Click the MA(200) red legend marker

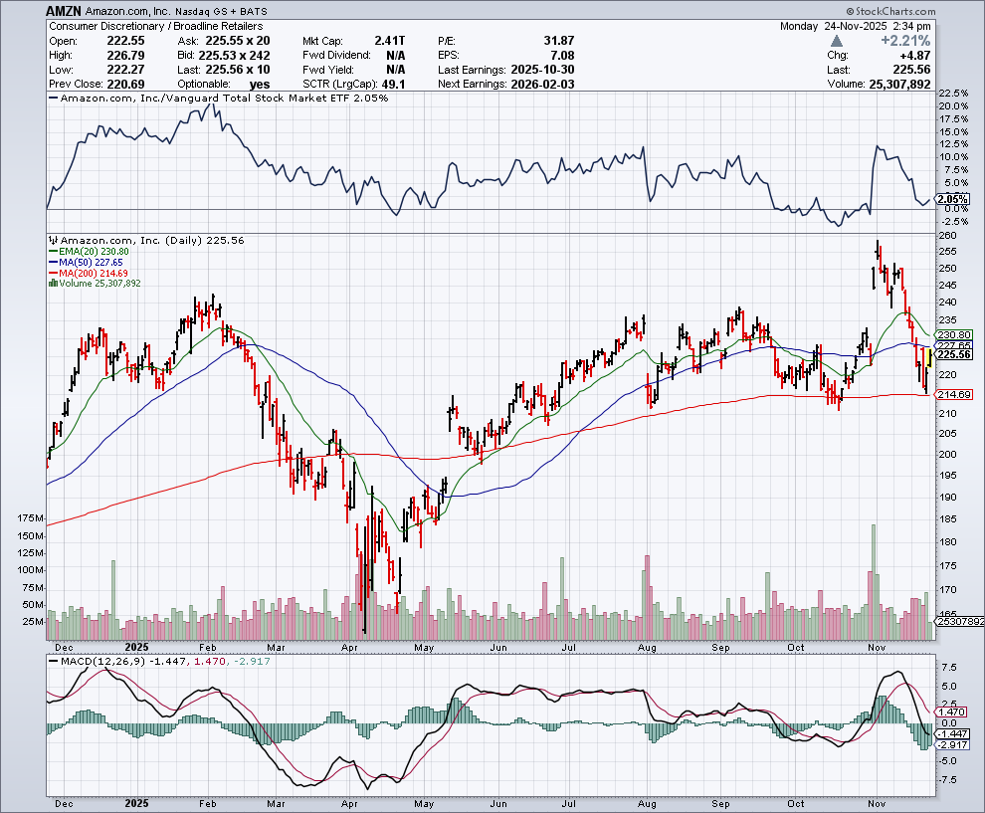[51, 273]
